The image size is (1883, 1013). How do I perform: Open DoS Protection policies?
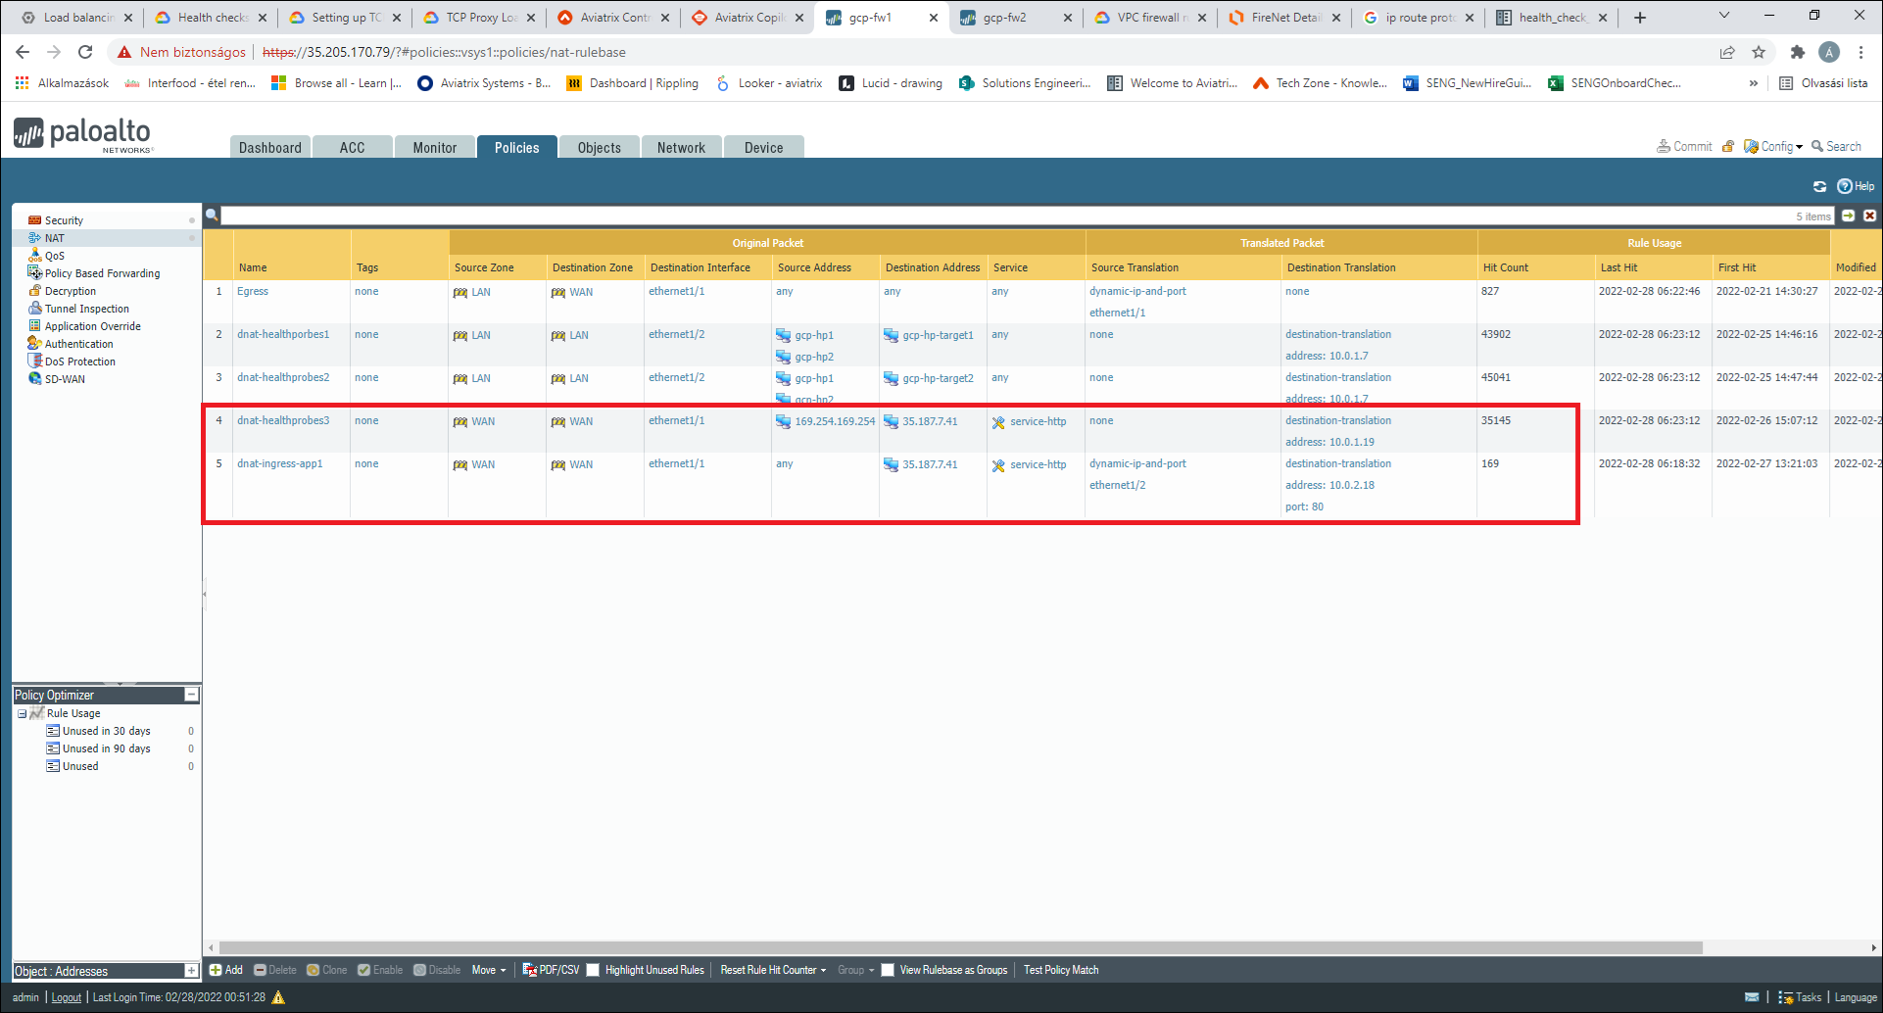click(x=79, y=361)
